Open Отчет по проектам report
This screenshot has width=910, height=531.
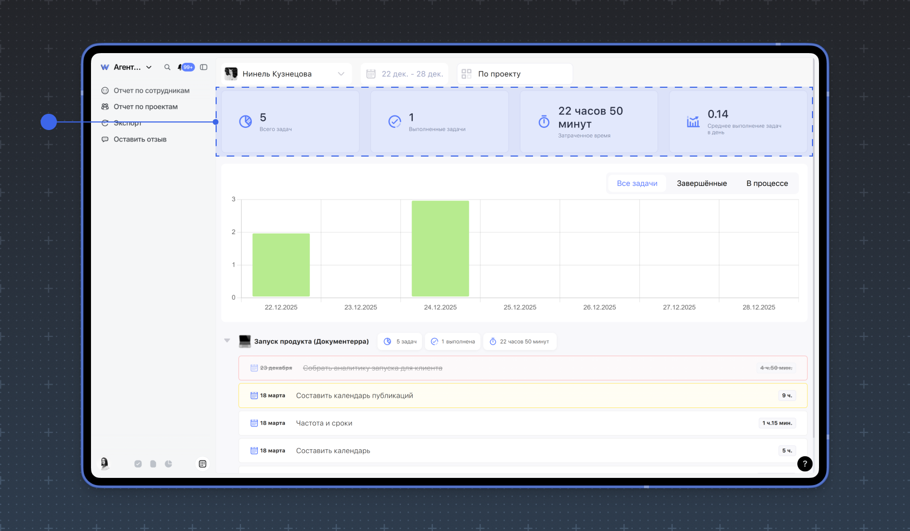(145, 107)
